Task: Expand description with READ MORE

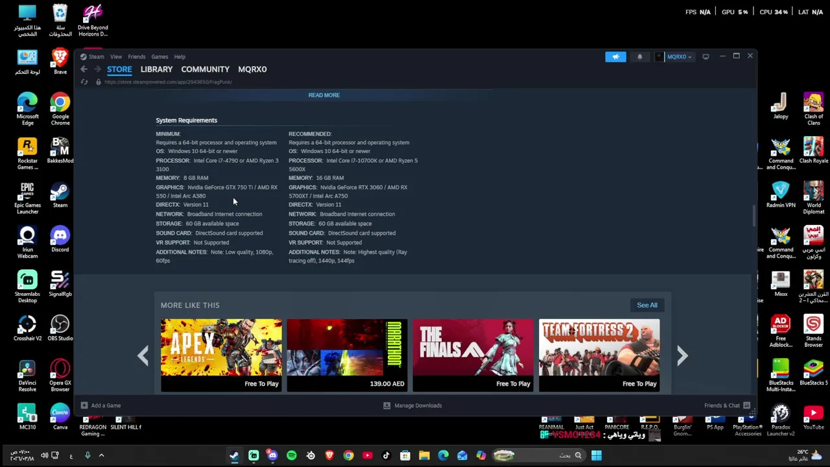Action: 324,95
